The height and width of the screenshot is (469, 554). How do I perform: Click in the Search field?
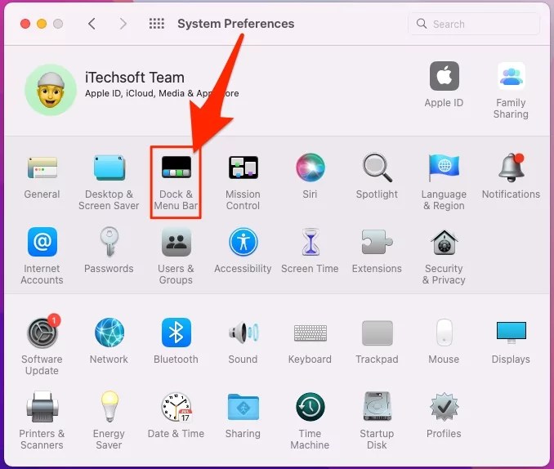(474, 24)
